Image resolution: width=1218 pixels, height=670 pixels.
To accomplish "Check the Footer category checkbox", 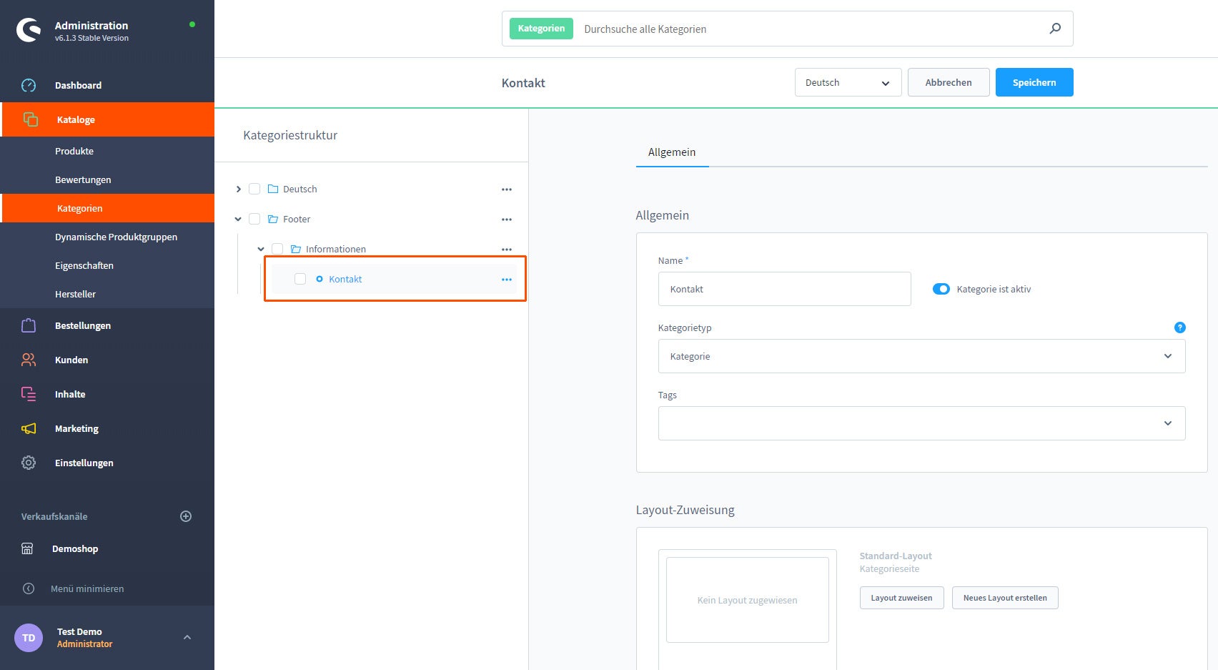I will coord(254,219).
